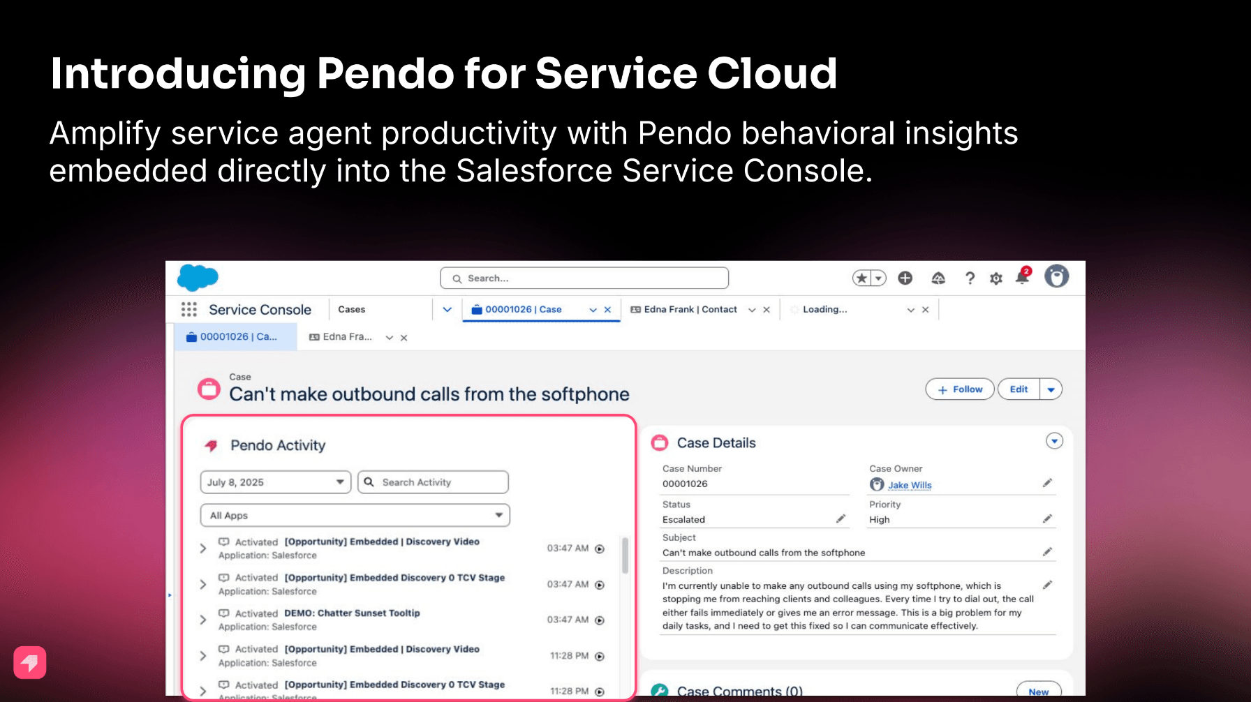Open the 00001026 Case tab dropdown chevron
The height and width of the screenshot is (702, 1251).
pos(593,310)
